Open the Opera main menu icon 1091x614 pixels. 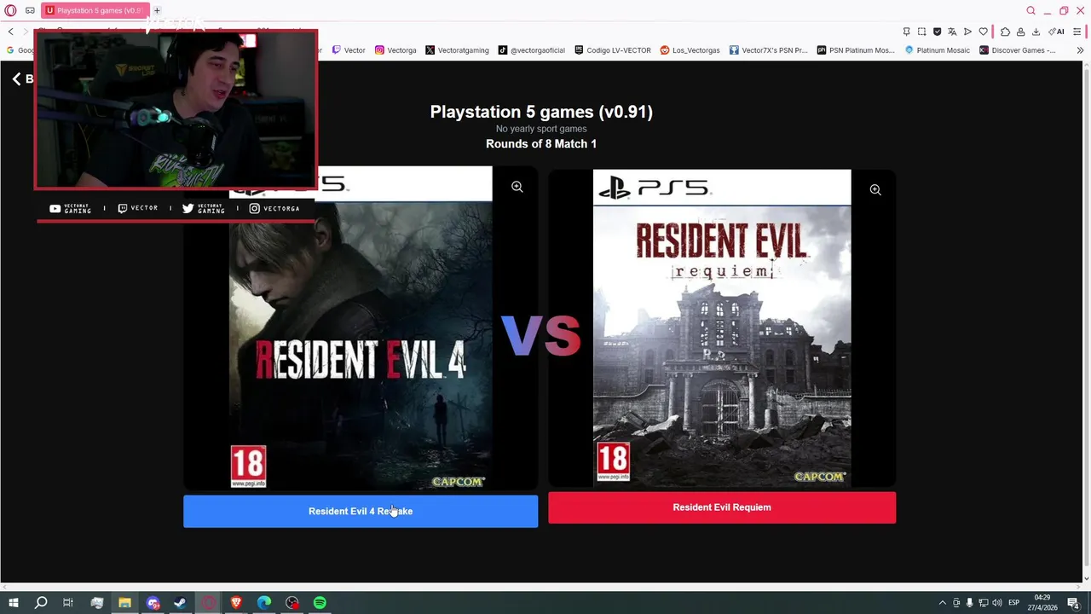(x=10, y=10)
